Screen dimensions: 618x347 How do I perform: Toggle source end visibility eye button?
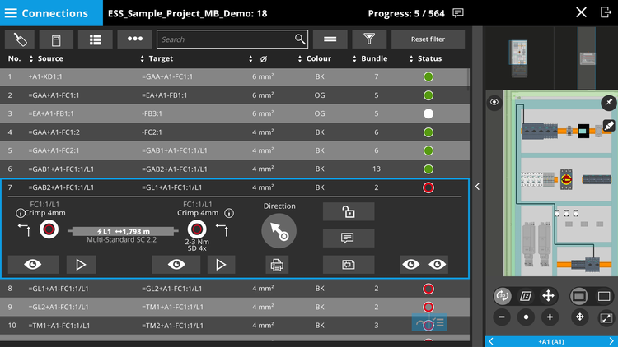pyautogui.click(x=34, y=264)
